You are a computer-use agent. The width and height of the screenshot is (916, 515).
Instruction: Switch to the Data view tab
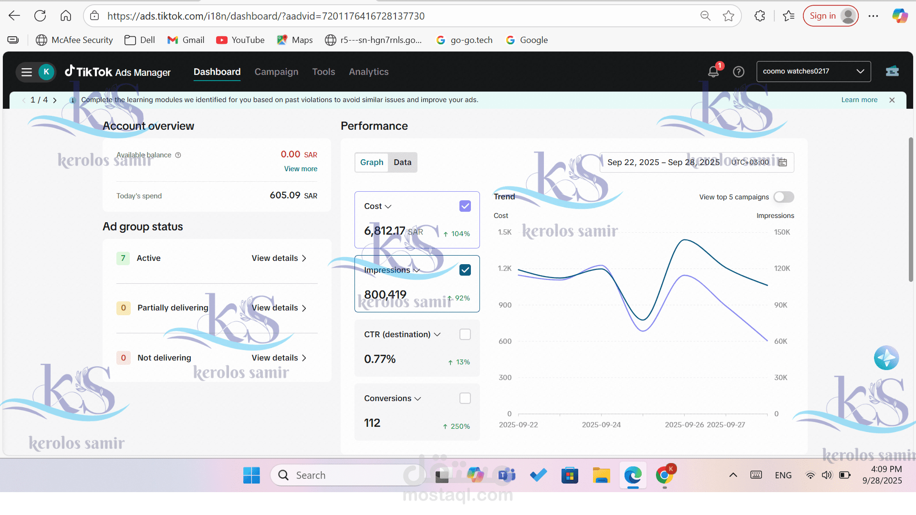pos(402,162)
